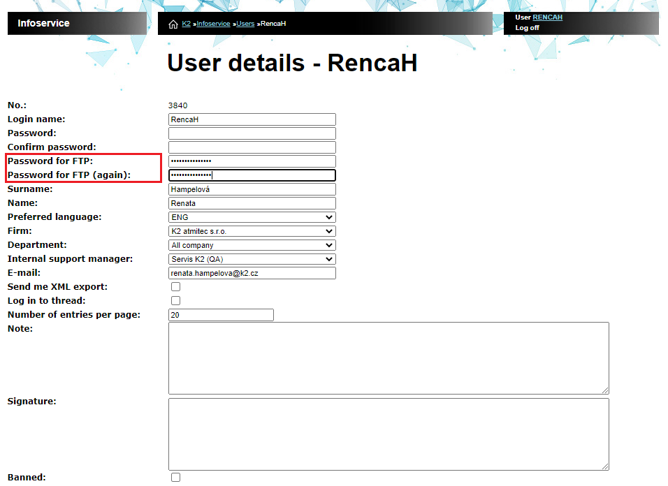Click inside the Note text area
Image resolution: width=668 pixels, height=486 pixels.
point(389,358)
